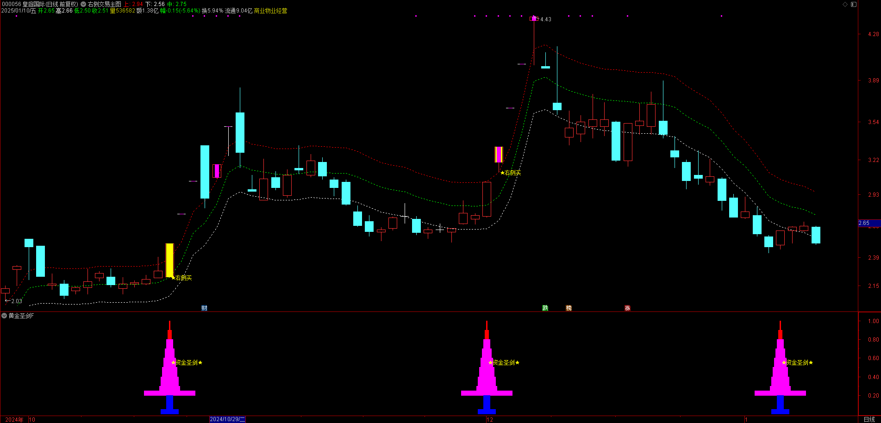
Task: Click the first ★资金圣剑★ label
Action: click(187, 362)
